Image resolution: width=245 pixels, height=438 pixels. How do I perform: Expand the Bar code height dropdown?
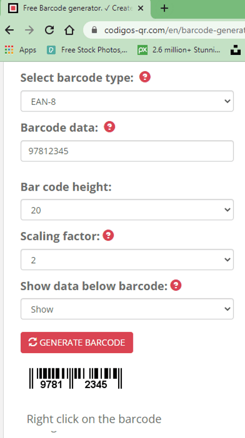coord(127,210)
